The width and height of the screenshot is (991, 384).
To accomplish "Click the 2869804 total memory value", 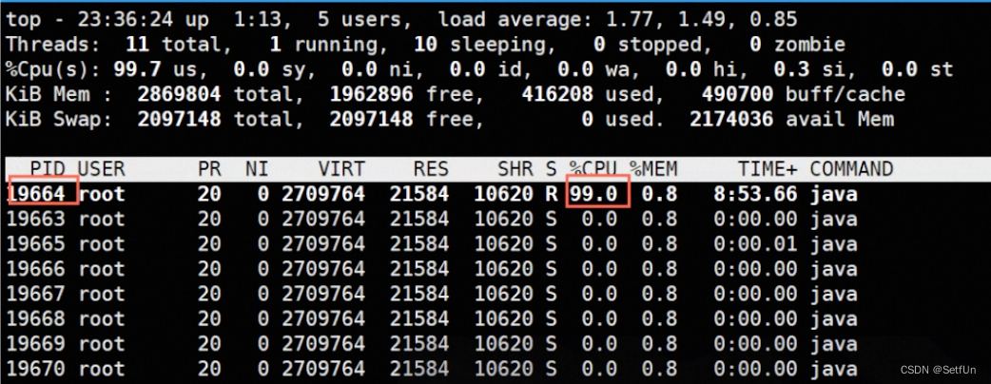I will pyautogui.click(x=180, y=95).
